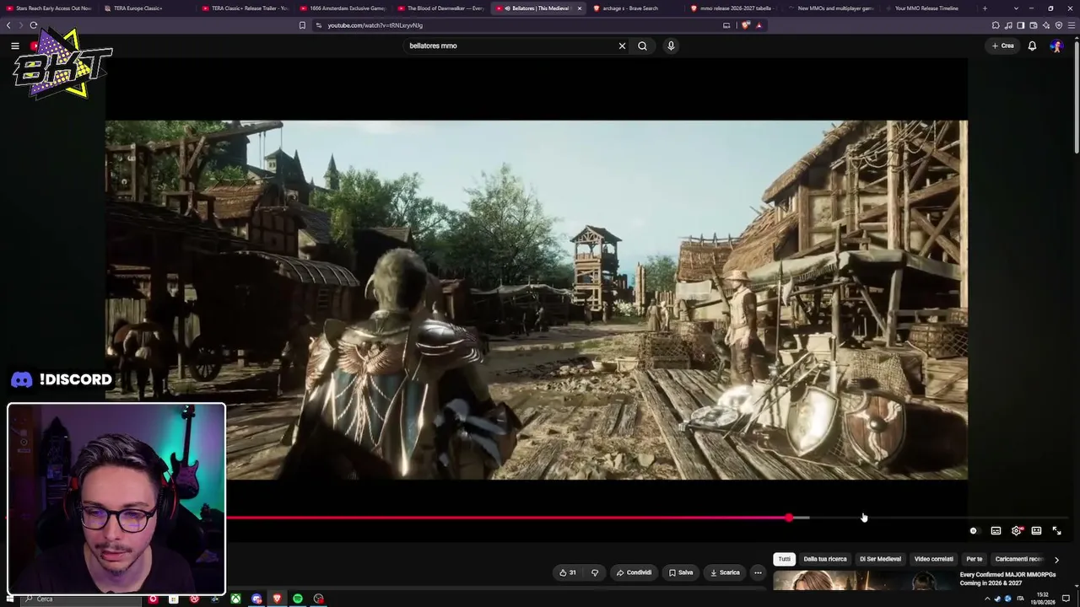Viewport: 1080px width, 607px height.
Task: Click the video progress scrubber handle
Action: pyautogui.click(x=789, y=518)
